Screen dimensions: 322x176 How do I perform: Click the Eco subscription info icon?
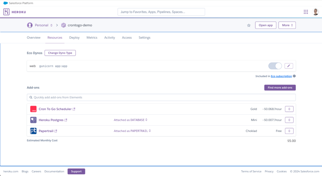pos(294,76)
